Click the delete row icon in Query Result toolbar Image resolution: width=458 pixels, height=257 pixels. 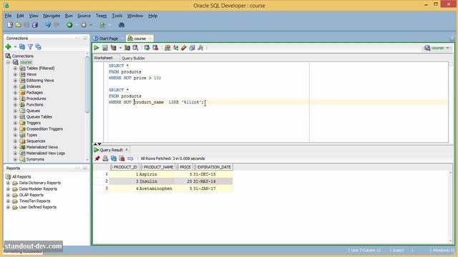pos(122,158)
